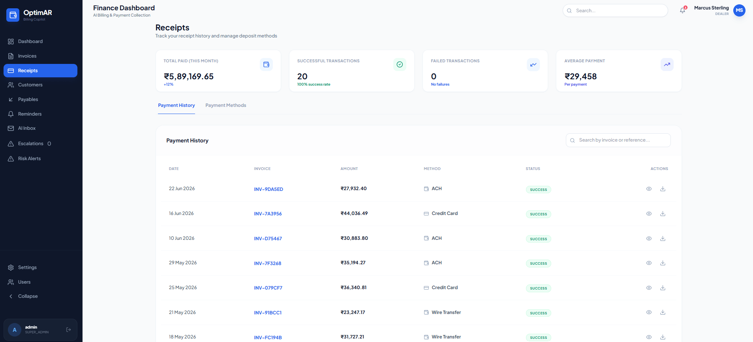Open Payables in the sidebar
The image size is (753, 342).
point(40,99)
